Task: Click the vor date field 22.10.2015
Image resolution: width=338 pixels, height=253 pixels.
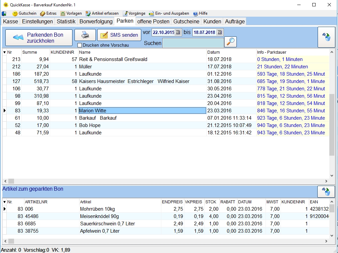Action: [164, 32]
